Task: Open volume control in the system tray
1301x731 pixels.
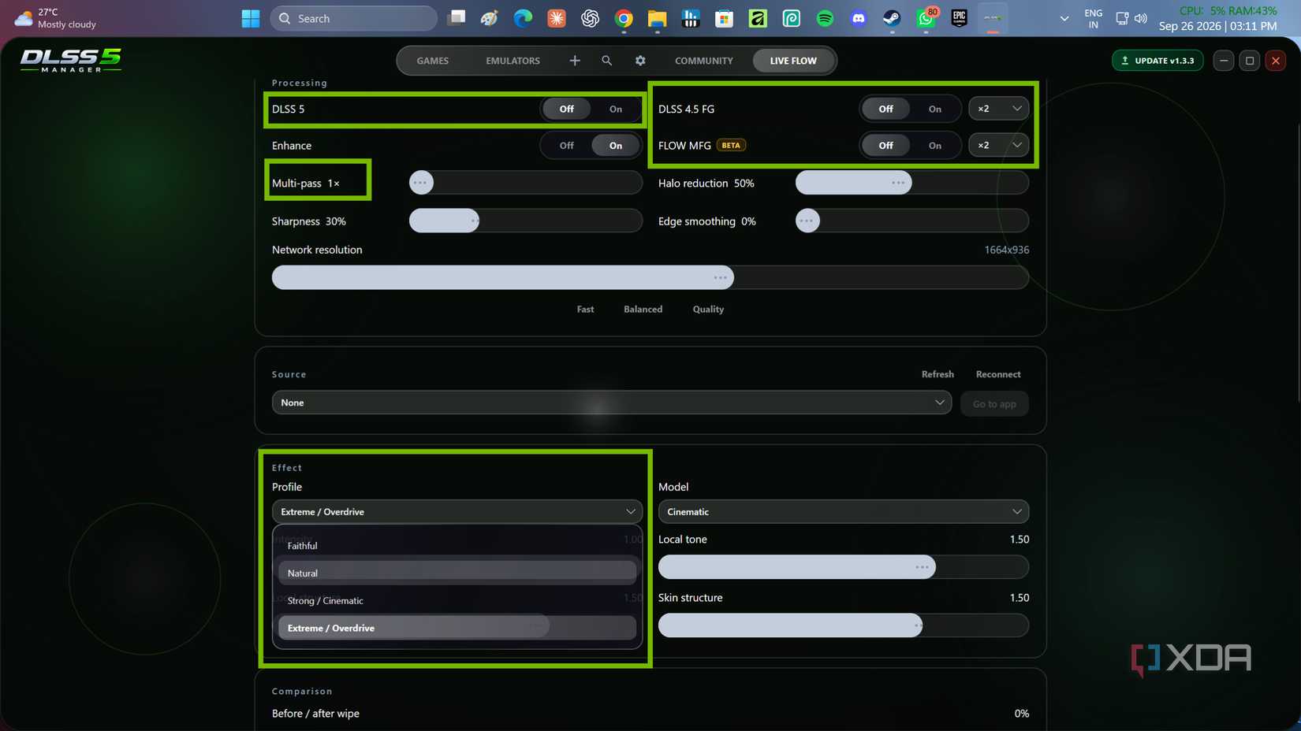Action: point(1141,18)
